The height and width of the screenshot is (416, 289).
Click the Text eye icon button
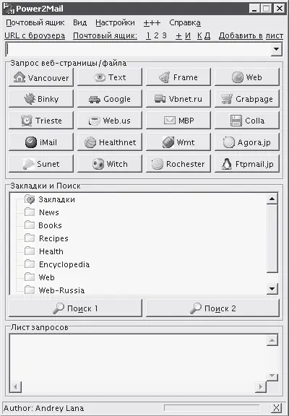(110, 77)
